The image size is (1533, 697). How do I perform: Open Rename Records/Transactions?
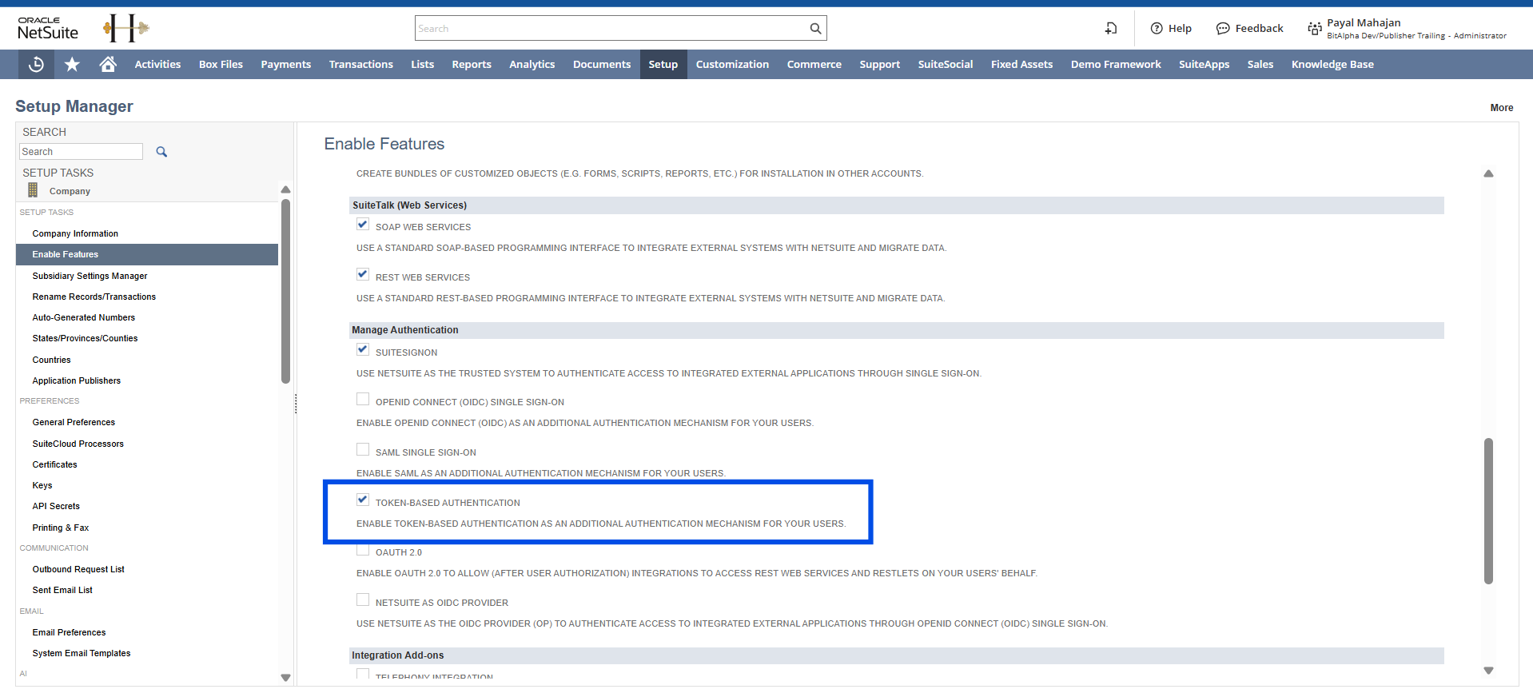click(x=94, y=297)
